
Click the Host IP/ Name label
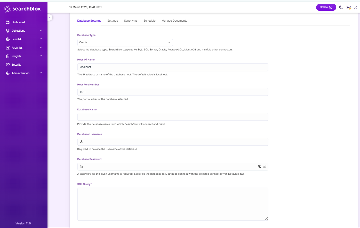point(86,60)
